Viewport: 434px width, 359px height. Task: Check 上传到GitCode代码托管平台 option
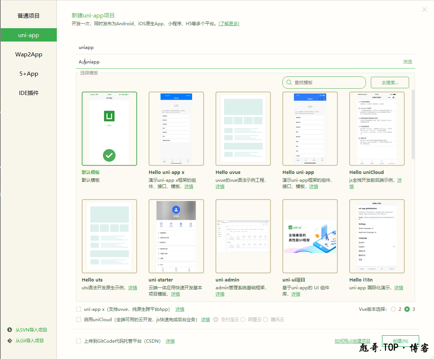tap(79, 341)
